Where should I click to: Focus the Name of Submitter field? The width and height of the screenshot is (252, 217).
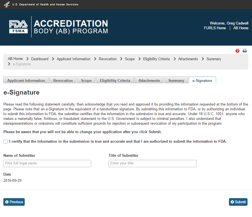tap(47, 163)
